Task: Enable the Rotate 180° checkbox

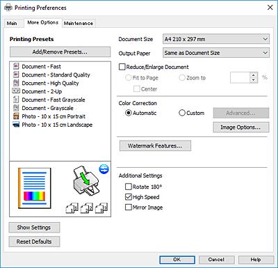Action: [128, 187]
